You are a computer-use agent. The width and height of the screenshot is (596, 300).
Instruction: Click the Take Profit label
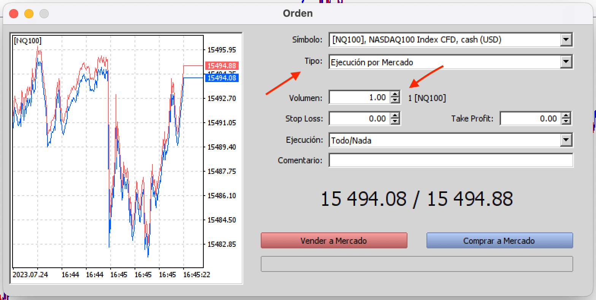(x=472, y=118)
